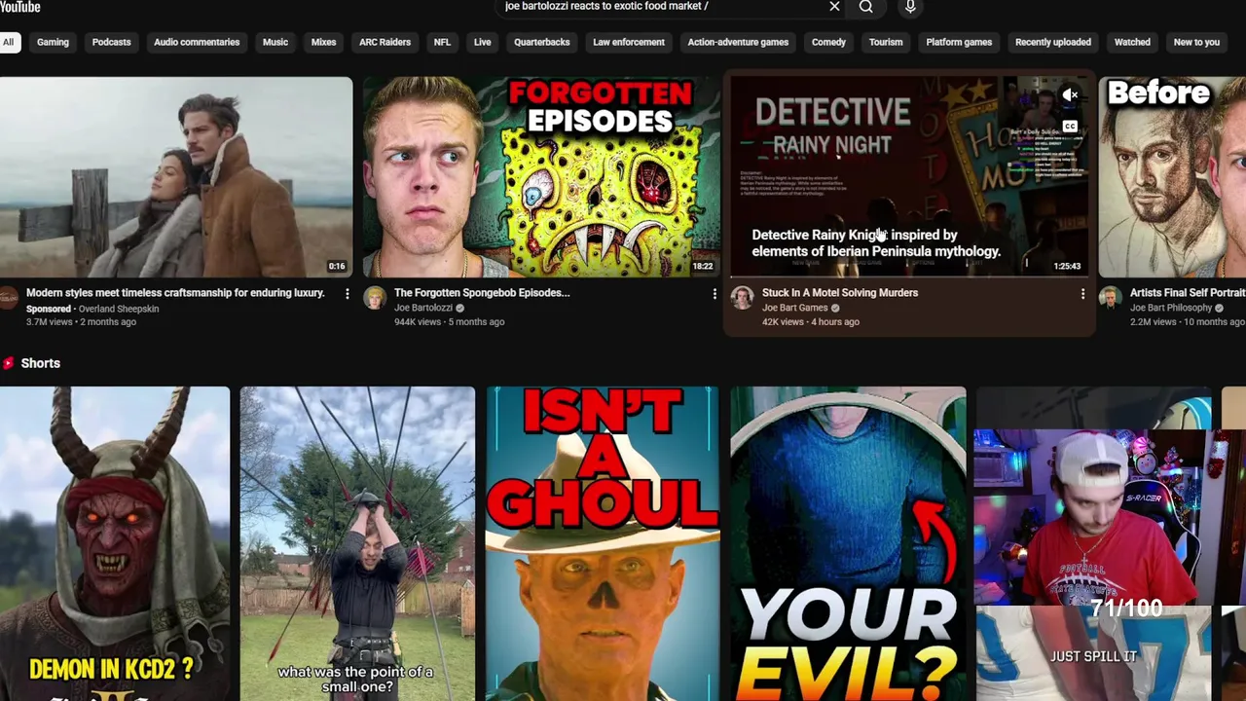
Task: Select the Podcasts filter chip
Action: [111, 42]
